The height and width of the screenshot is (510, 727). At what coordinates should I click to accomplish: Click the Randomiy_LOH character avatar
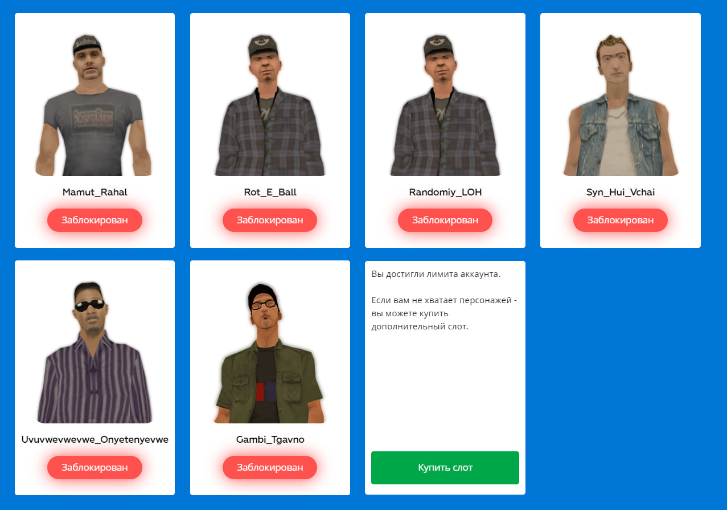point(445,105)
